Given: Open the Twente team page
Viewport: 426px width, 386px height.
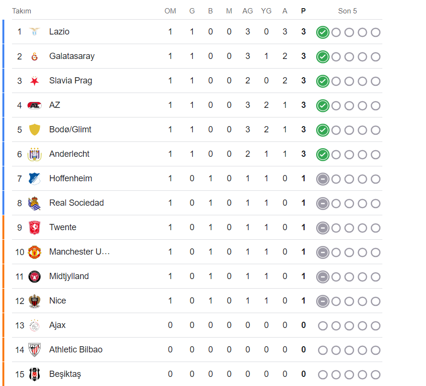Looking at the screenshot, I should [x=62, y=227].
